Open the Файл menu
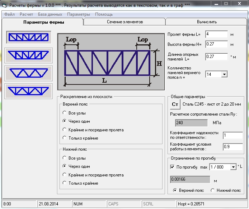 (x=10, y=14)
